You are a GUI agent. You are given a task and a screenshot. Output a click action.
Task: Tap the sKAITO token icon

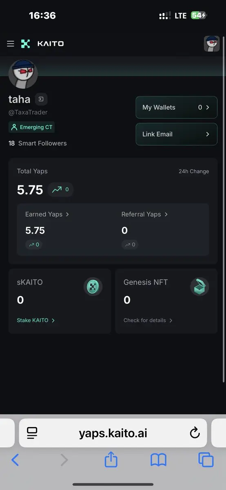coord(93,287)
